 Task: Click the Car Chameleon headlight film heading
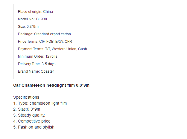(x=51, y=85)
